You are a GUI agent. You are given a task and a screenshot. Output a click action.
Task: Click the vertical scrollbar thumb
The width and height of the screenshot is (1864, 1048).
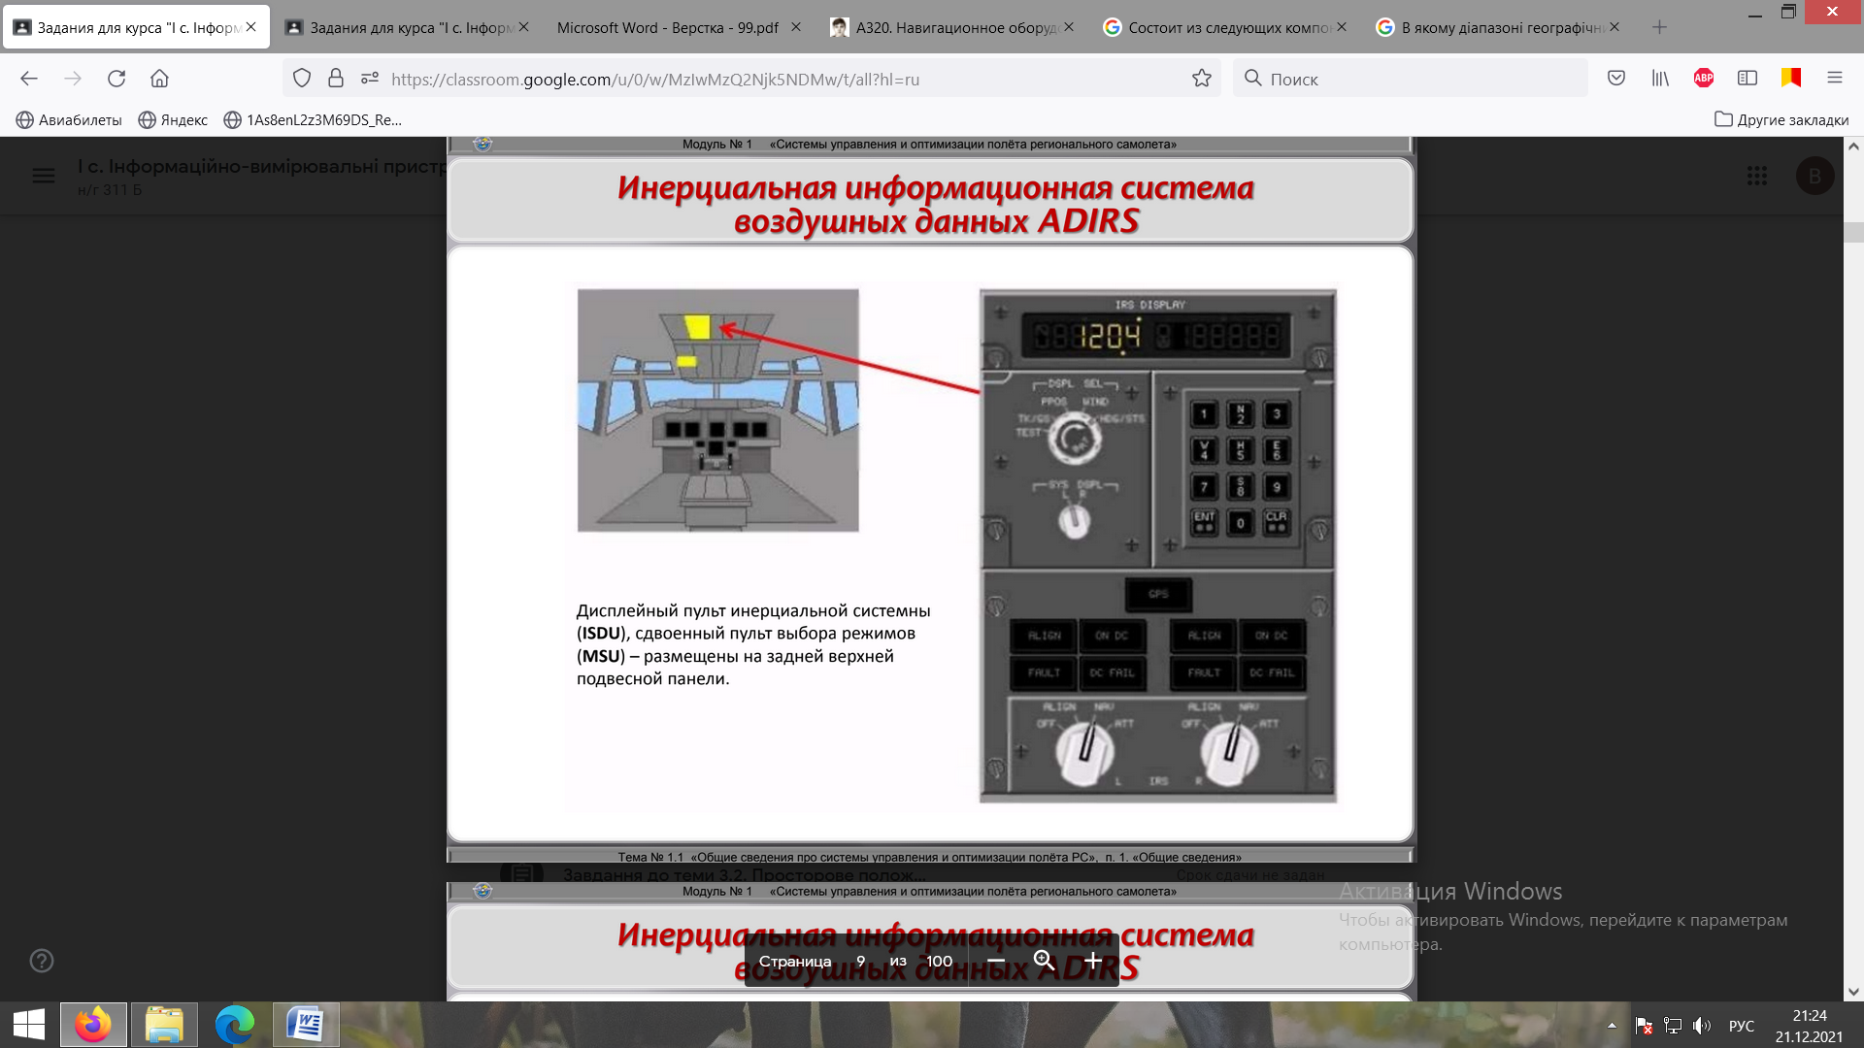pyautogui.click(x=1853, y=233)
